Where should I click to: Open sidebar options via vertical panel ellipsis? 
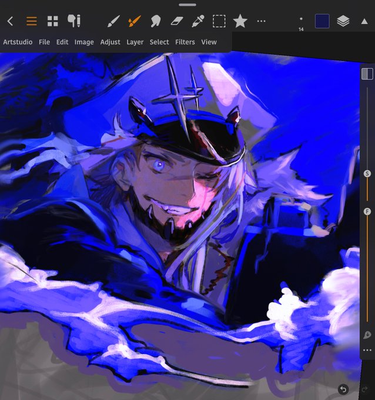367,350
